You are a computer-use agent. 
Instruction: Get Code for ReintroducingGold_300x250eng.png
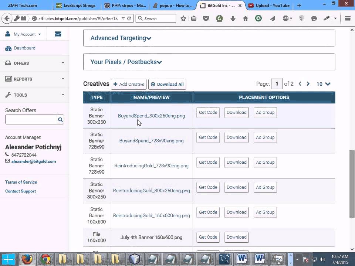(208, 187)
